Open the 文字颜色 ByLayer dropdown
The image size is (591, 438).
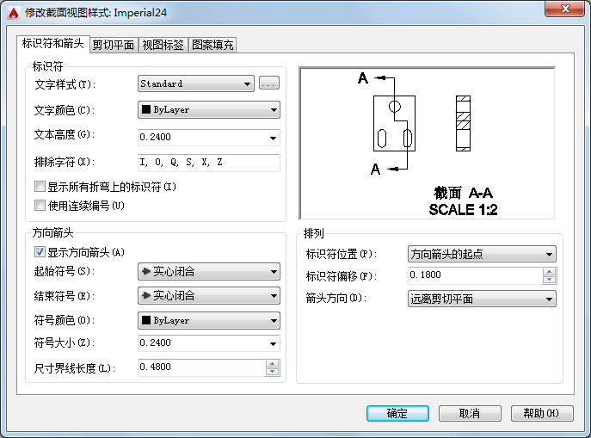[x=209, y=109]
